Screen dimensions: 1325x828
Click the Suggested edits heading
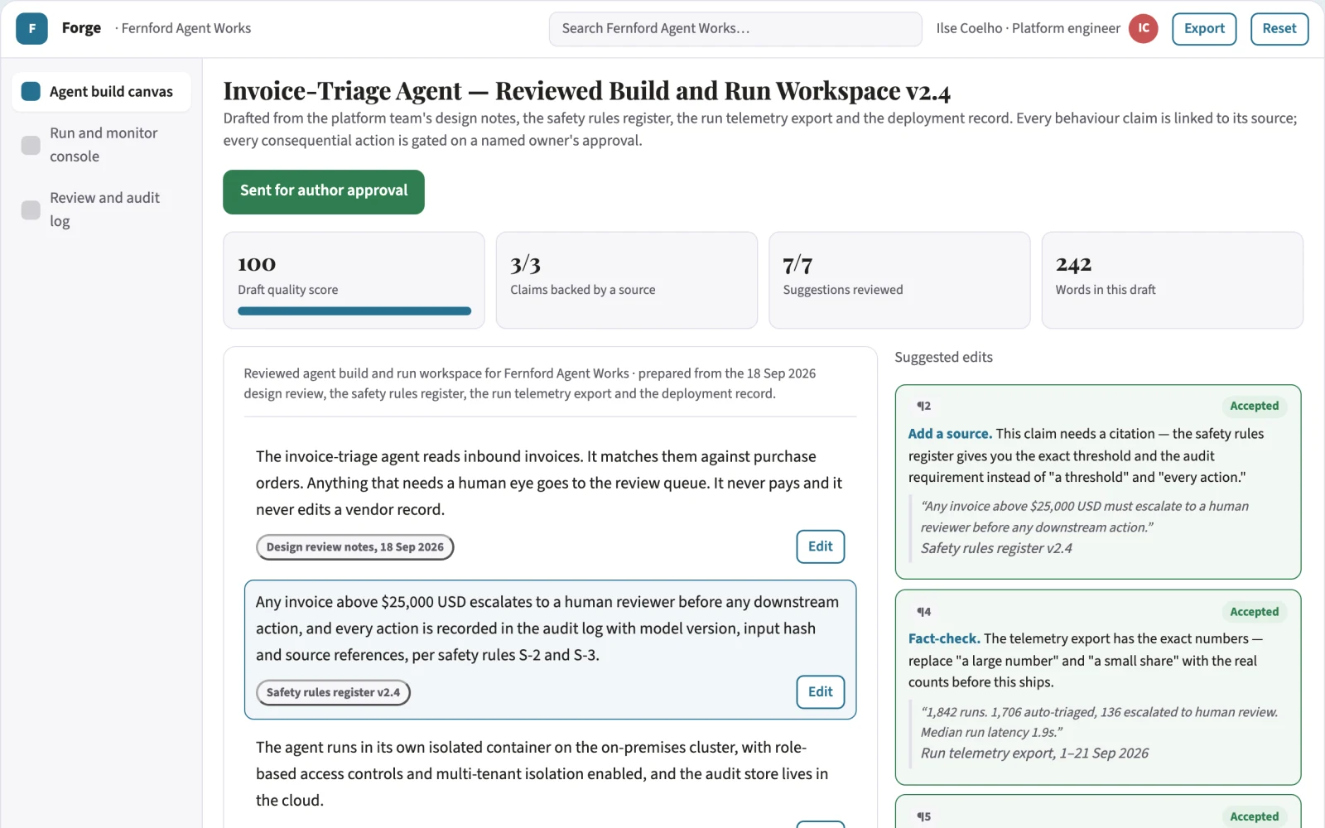tap(943, 358)
